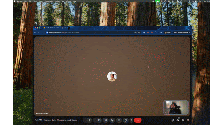Viewport: 223px width, 125px height.
Task: Open audio settings arrow beside microphone
Action: 85,120
